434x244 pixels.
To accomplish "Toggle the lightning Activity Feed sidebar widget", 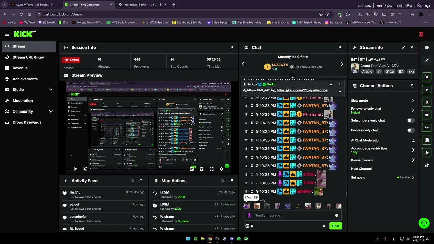I will pyautogui.click(x=427, y=89).
